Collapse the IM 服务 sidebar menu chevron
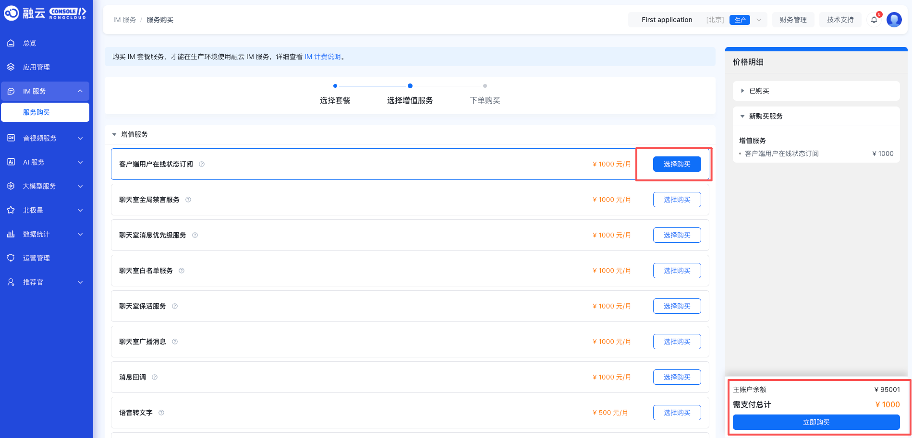The height and width of the screenshot is (438, 912). 80,91
